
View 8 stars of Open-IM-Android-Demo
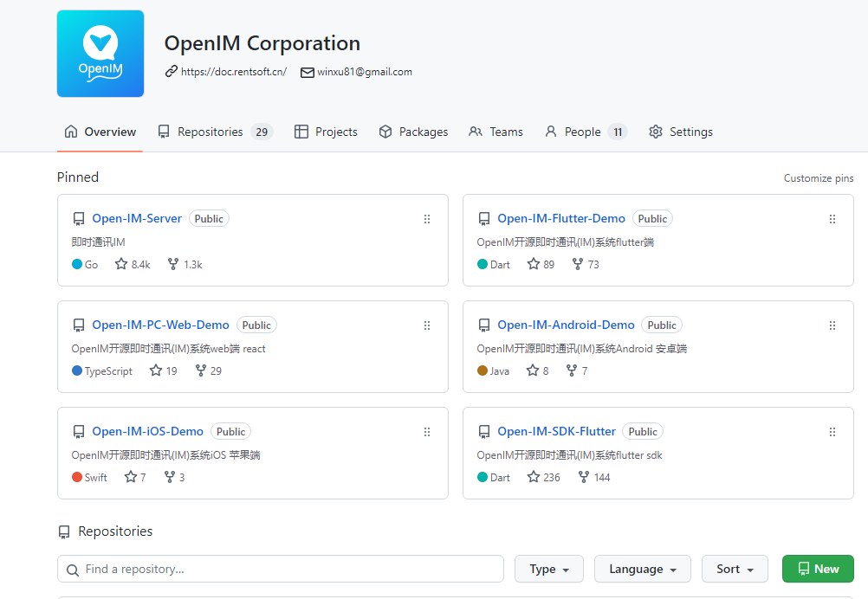coord(537,370)
